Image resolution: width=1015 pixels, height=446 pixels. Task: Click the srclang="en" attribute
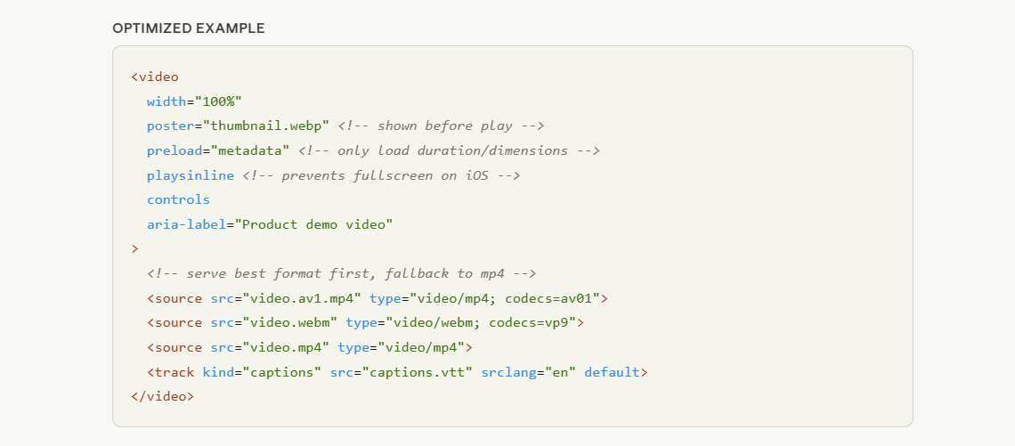click(528, 372)
